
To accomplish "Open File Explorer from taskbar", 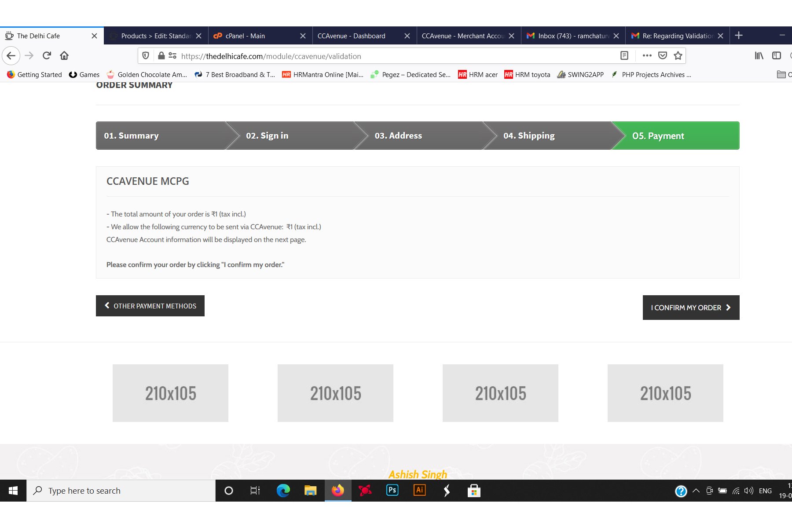I will (x=311, y=491).
